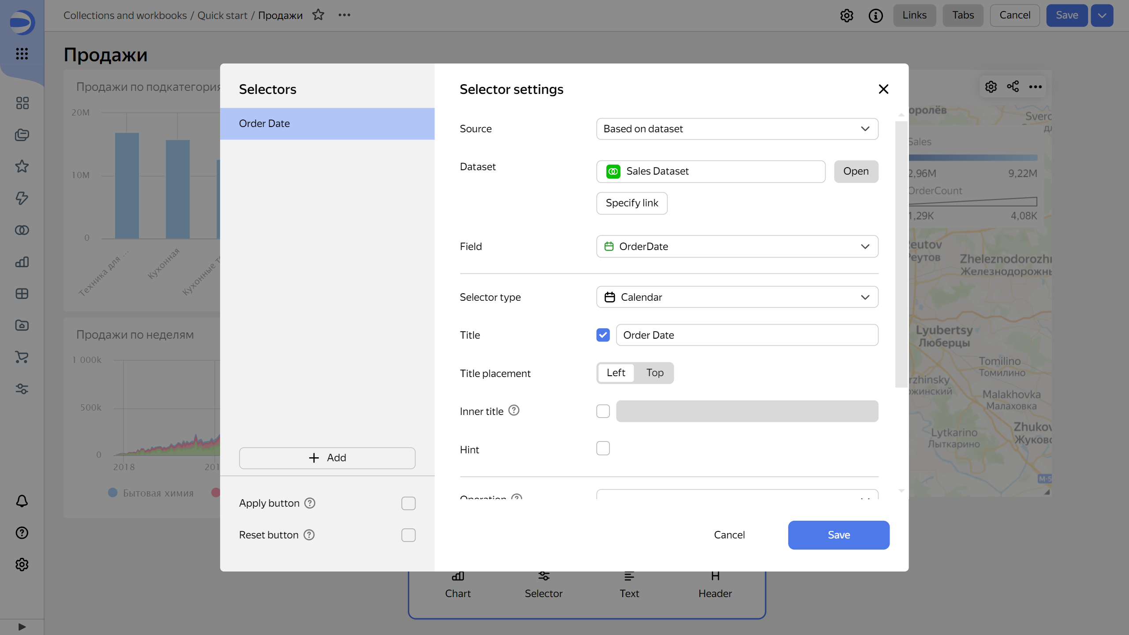
Task: Click the Tabs button in top bar
Action: [963, 15]
